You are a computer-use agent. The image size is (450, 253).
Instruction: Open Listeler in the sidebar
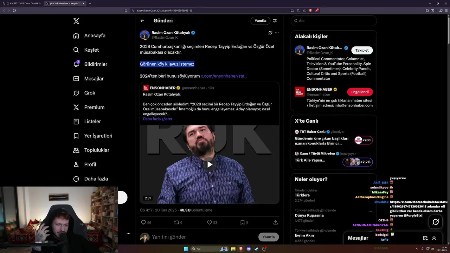[87, 122]
